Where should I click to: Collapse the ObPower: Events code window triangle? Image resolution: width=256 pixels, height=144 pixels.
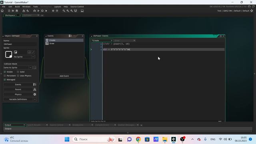[x=92, y=36]
